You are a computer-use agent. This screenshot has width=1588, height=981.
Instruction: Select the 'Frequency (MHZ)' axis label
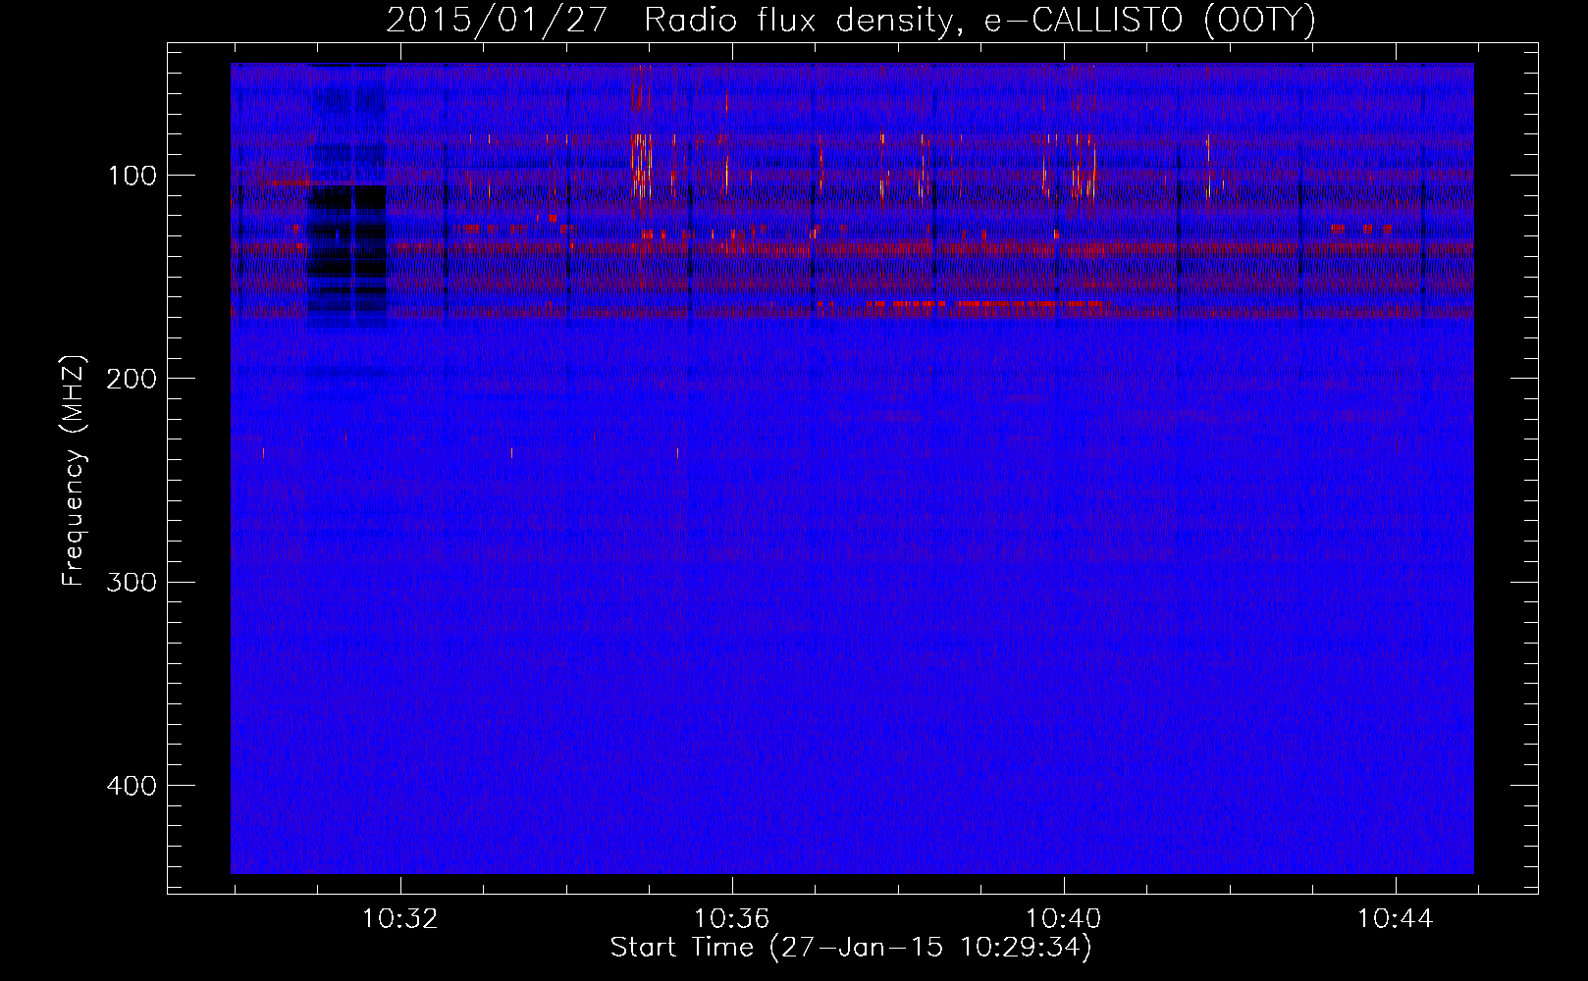74,471
